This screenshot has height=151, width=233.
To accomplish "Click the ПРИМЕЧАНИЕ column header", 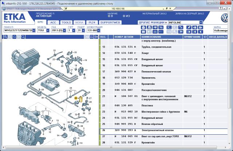I will point(193,37).
